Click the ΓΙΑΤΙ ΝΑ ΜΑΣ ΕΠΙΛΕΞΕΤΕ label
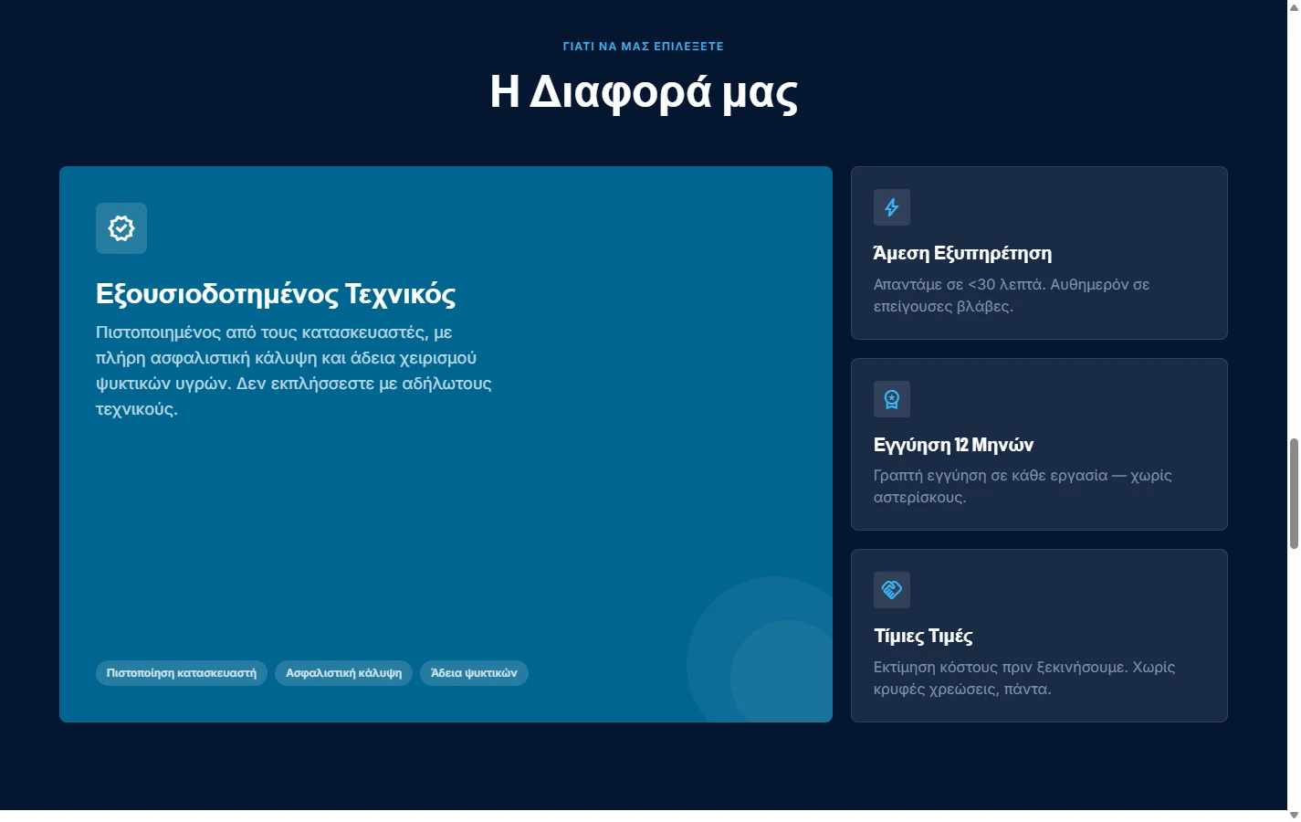Screen dimensions: 1301x822 pos(644,46)
